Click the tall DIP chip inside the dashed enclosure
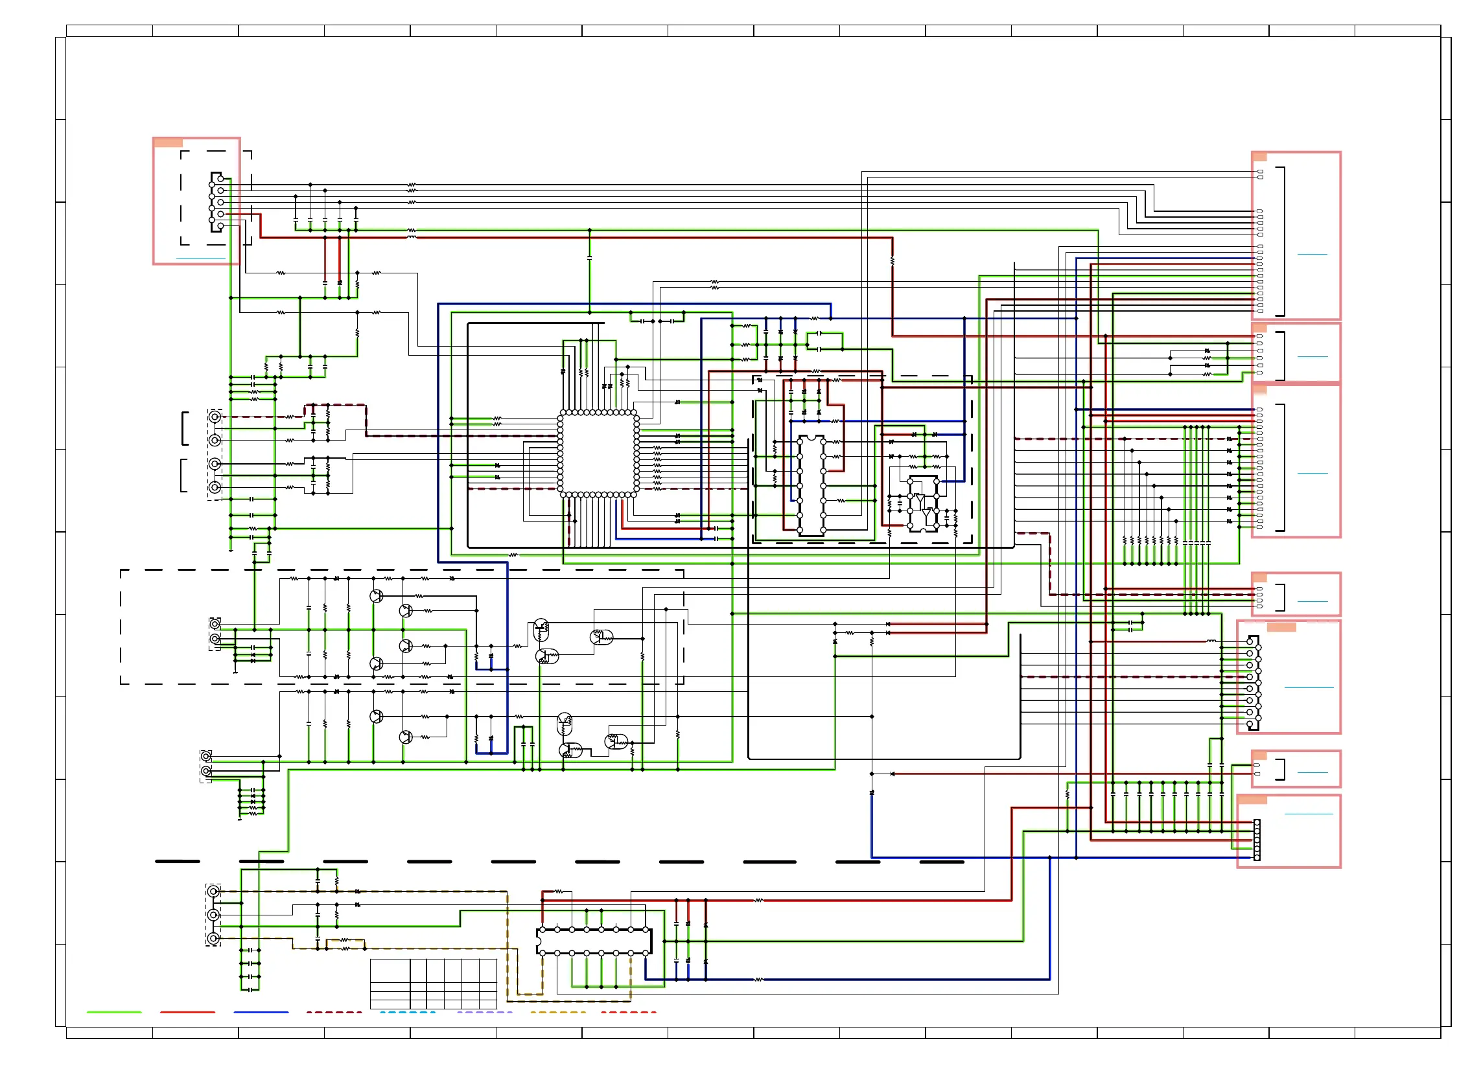 811,485
